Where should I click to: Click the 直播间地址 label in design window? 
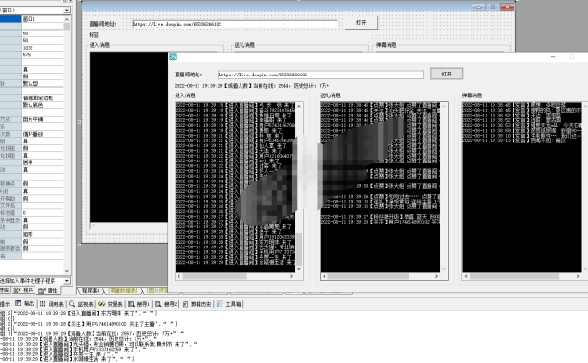(x=103, y=24)
